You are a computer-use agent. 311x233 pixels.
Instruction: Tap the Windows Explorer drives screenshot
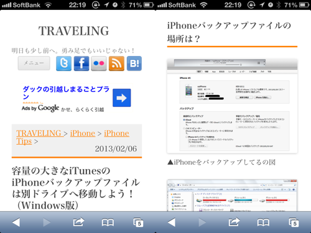232,195
